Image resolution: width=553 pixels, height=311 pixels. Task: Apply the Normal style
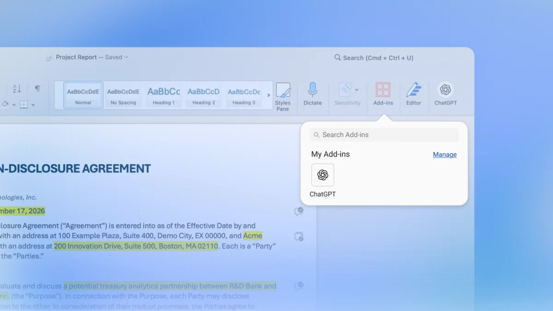coord(83,95)
